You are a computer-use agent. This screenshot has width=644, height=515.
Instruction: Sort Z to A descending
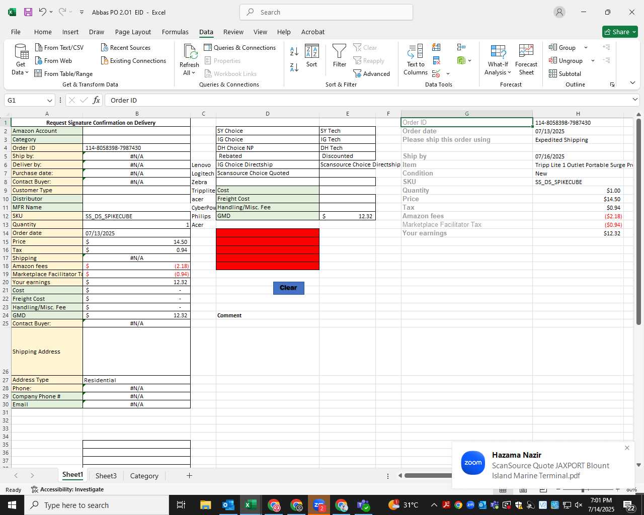tap(294, 66)
